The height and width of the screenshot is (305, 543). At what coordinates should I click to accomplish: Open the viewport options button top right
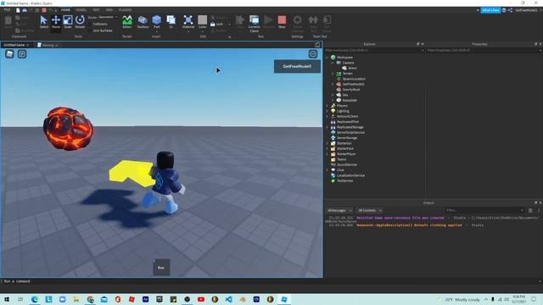[x=313, y=54]
